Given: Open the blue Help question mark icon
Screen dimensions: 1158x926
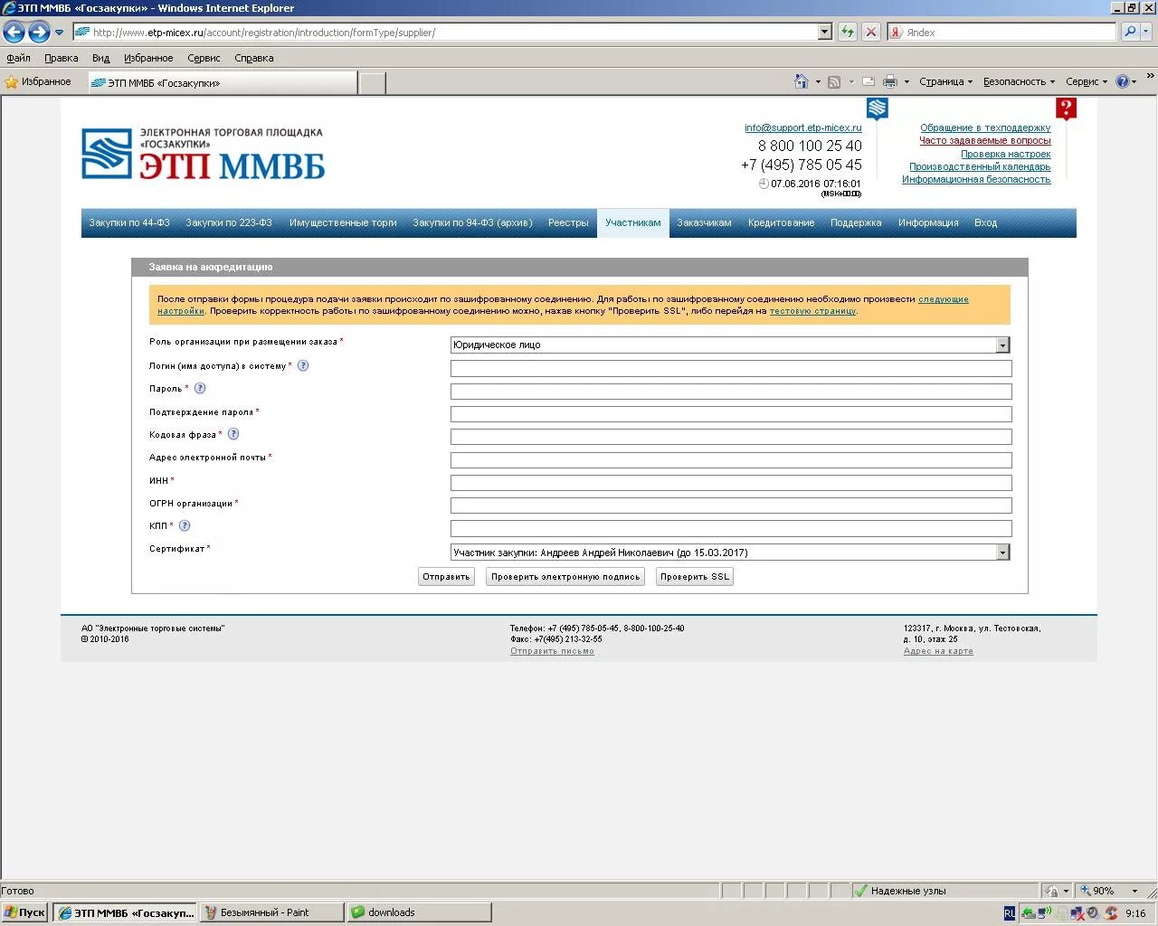Looking at the screenshot, I should pos(1123,81).
